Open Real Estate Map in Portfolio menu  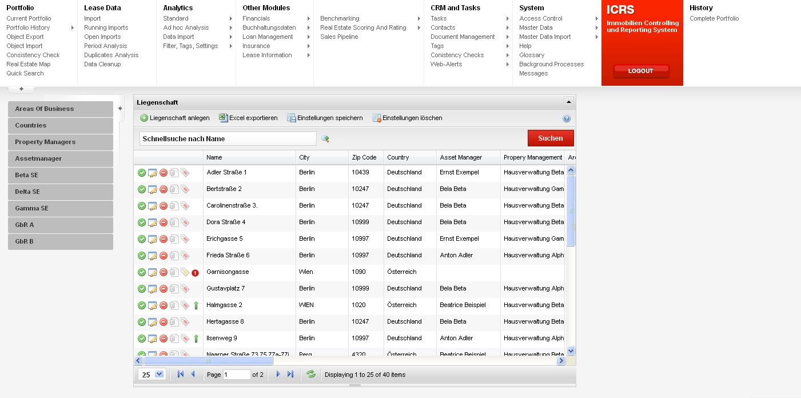(x=29, y=64)
